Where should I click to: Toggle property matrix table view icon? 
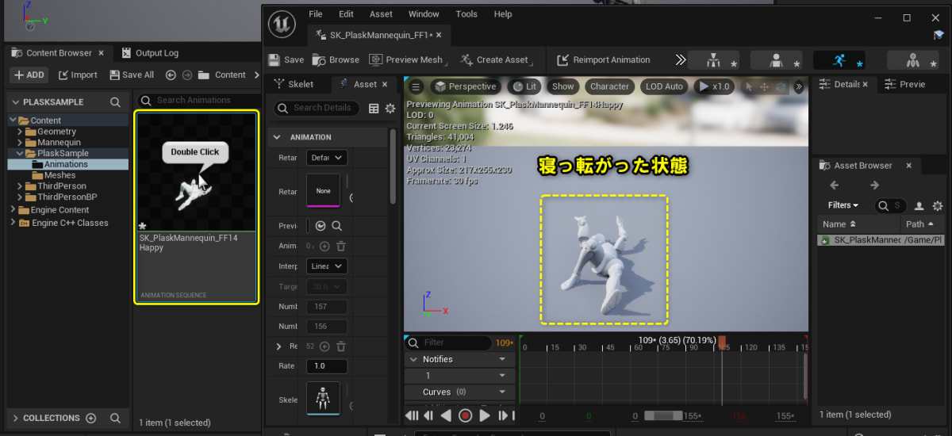(x=374, y=109)
